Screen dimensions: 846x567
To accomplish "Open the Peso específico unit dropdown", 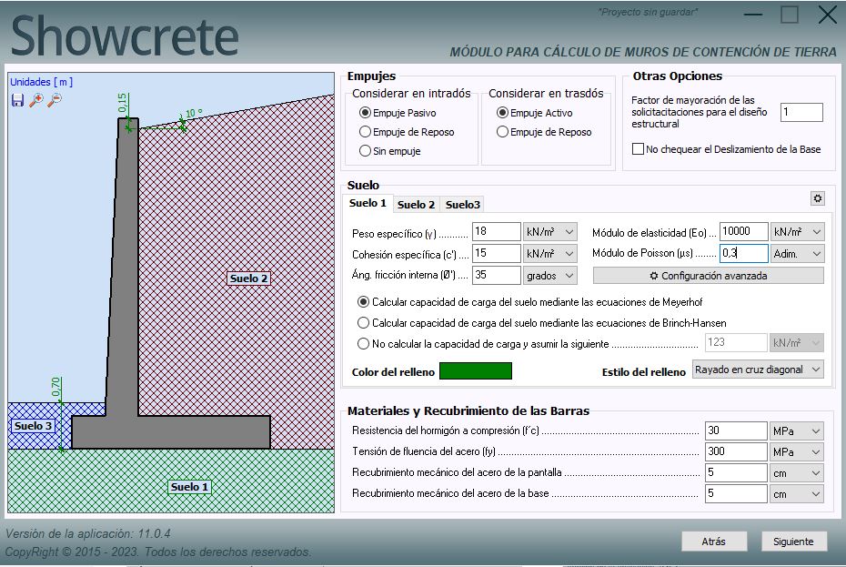I will pyautogui.click(x=551, y=232).
